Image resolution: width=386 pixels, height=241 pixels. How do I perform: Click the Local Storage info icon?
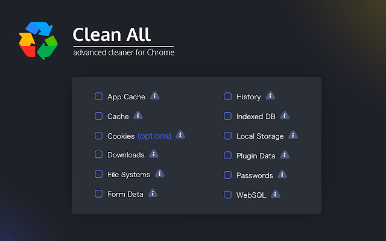[x=293, y=135]
